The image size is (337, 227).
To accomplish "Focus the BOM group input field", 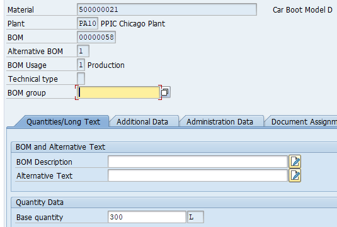I will [x=118, y=92].
